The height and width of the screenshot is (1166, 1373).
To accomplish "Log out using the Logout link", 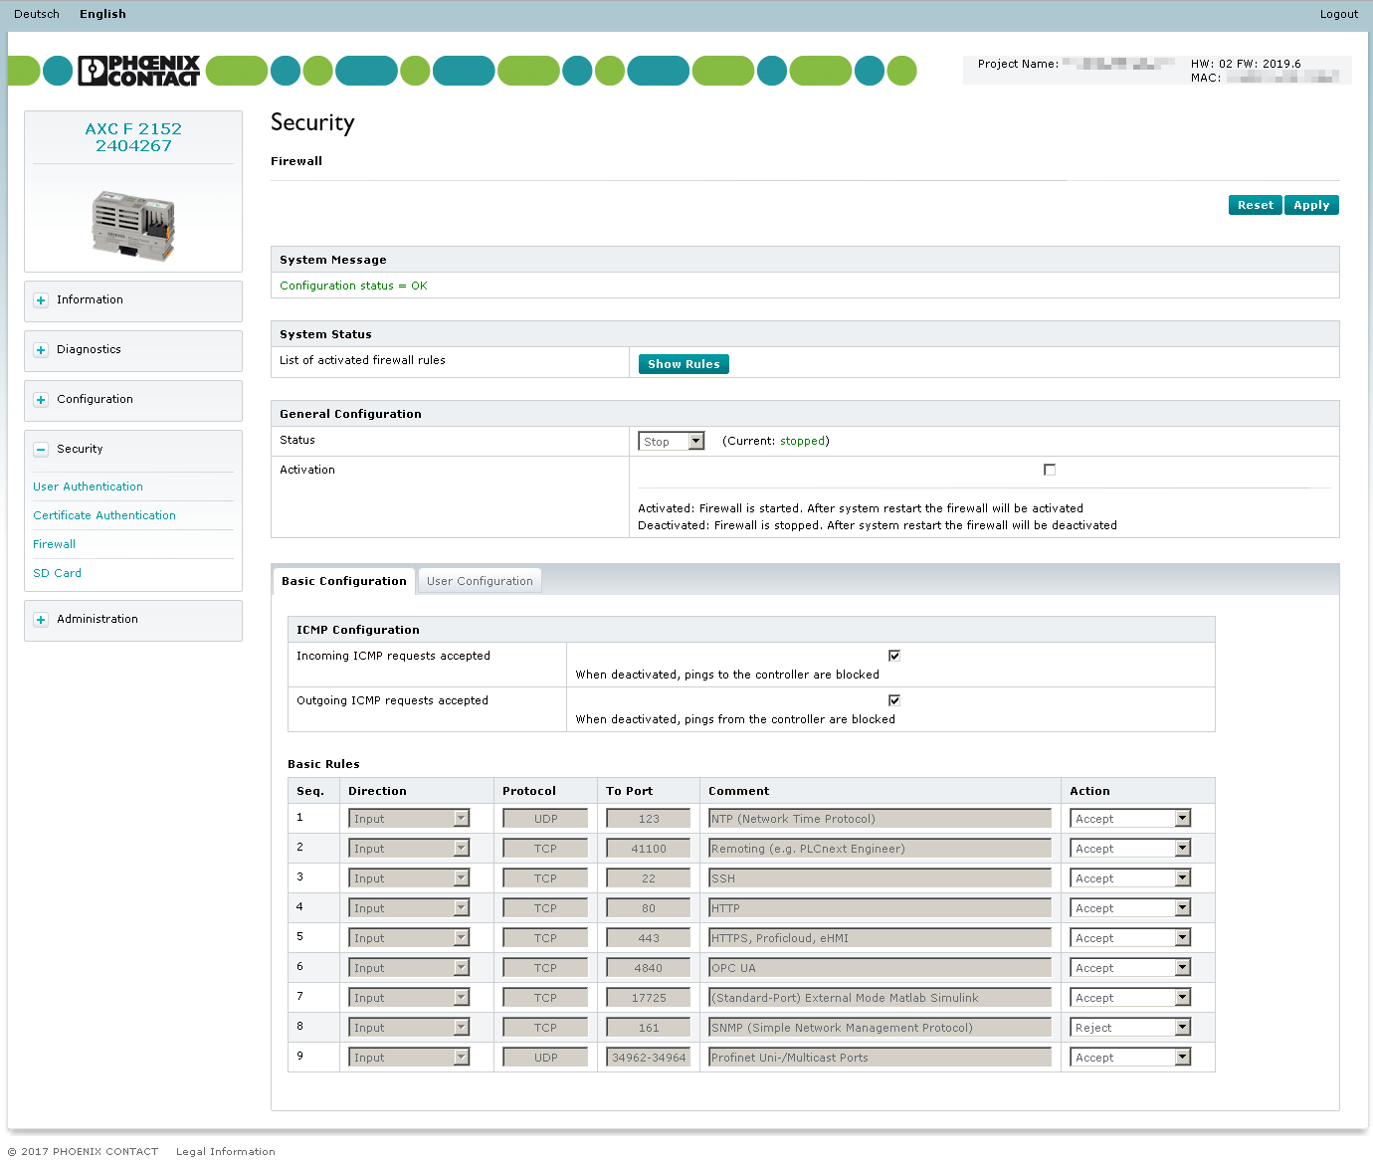I will coord(1338,14).
